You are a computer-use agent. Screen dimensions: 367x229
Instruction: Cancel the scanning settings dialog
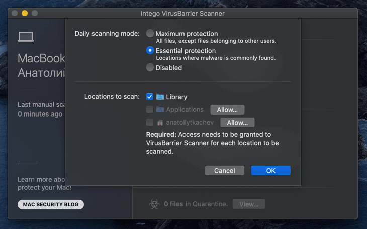(x=224, y=171)
